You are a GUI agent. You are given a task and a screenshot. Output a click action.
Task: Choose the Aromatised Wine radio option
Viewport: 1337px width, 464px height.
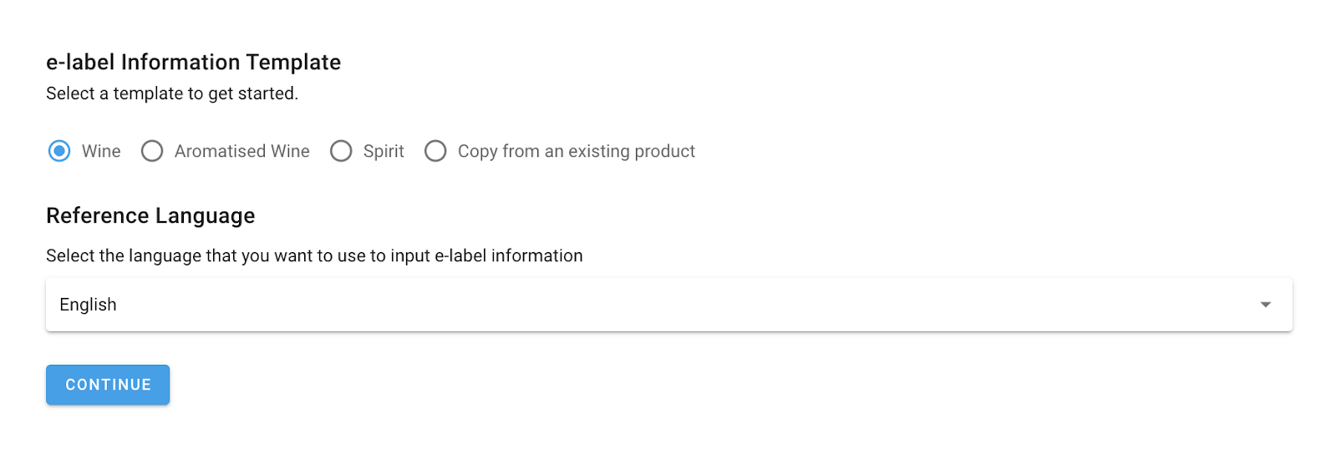[x=152, y=151]
